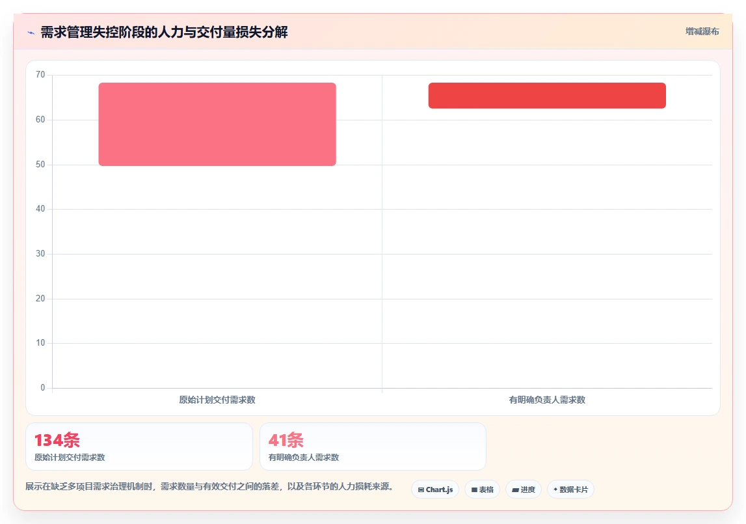Click the square icon in the 表格 chip
The height and width of the screenshot is (524, 746).
[x=474, y=490]
